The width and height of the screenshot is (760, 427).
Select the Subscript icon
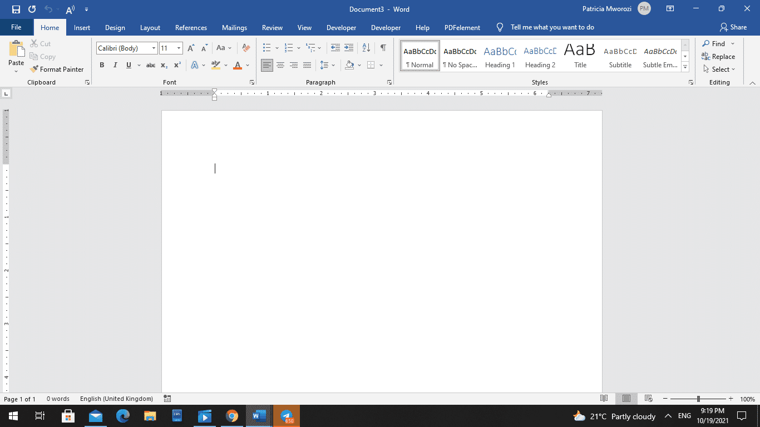point(164,65)
